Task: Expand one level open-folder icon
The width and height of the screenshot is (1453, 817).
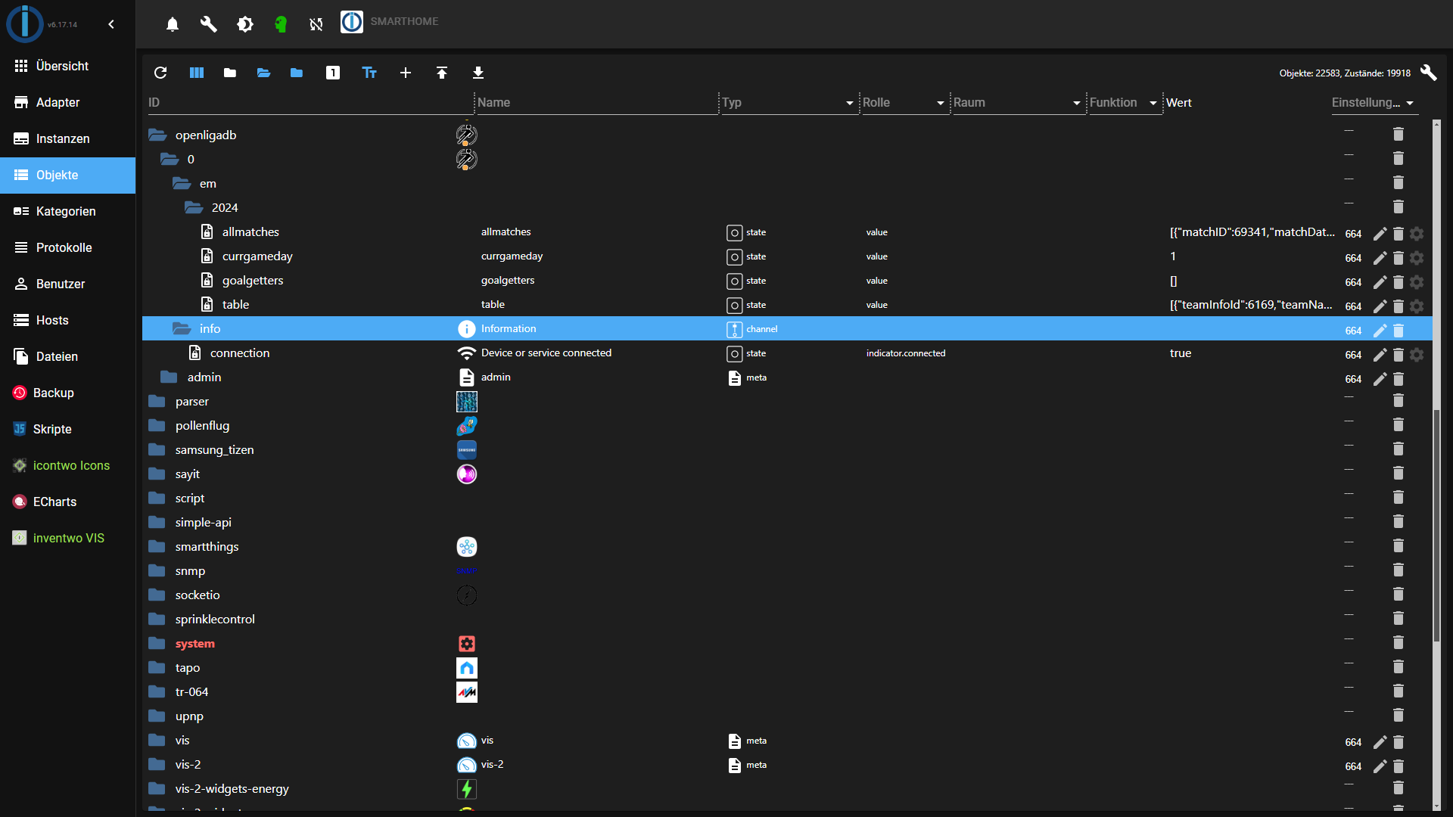Action: click(263, 73)
